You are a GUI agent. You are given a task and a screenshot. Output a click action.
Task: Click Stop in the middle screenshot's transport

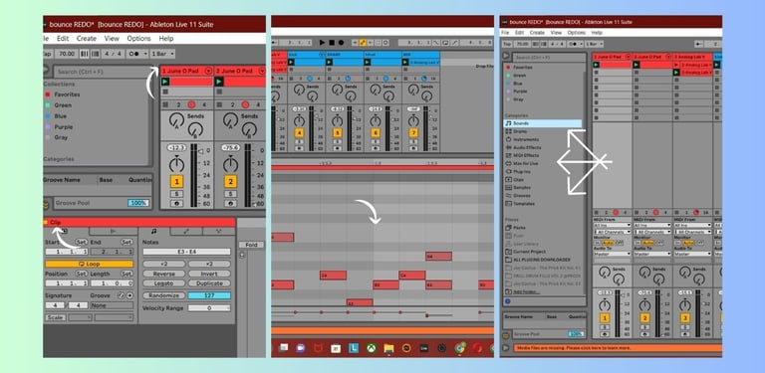332,43
